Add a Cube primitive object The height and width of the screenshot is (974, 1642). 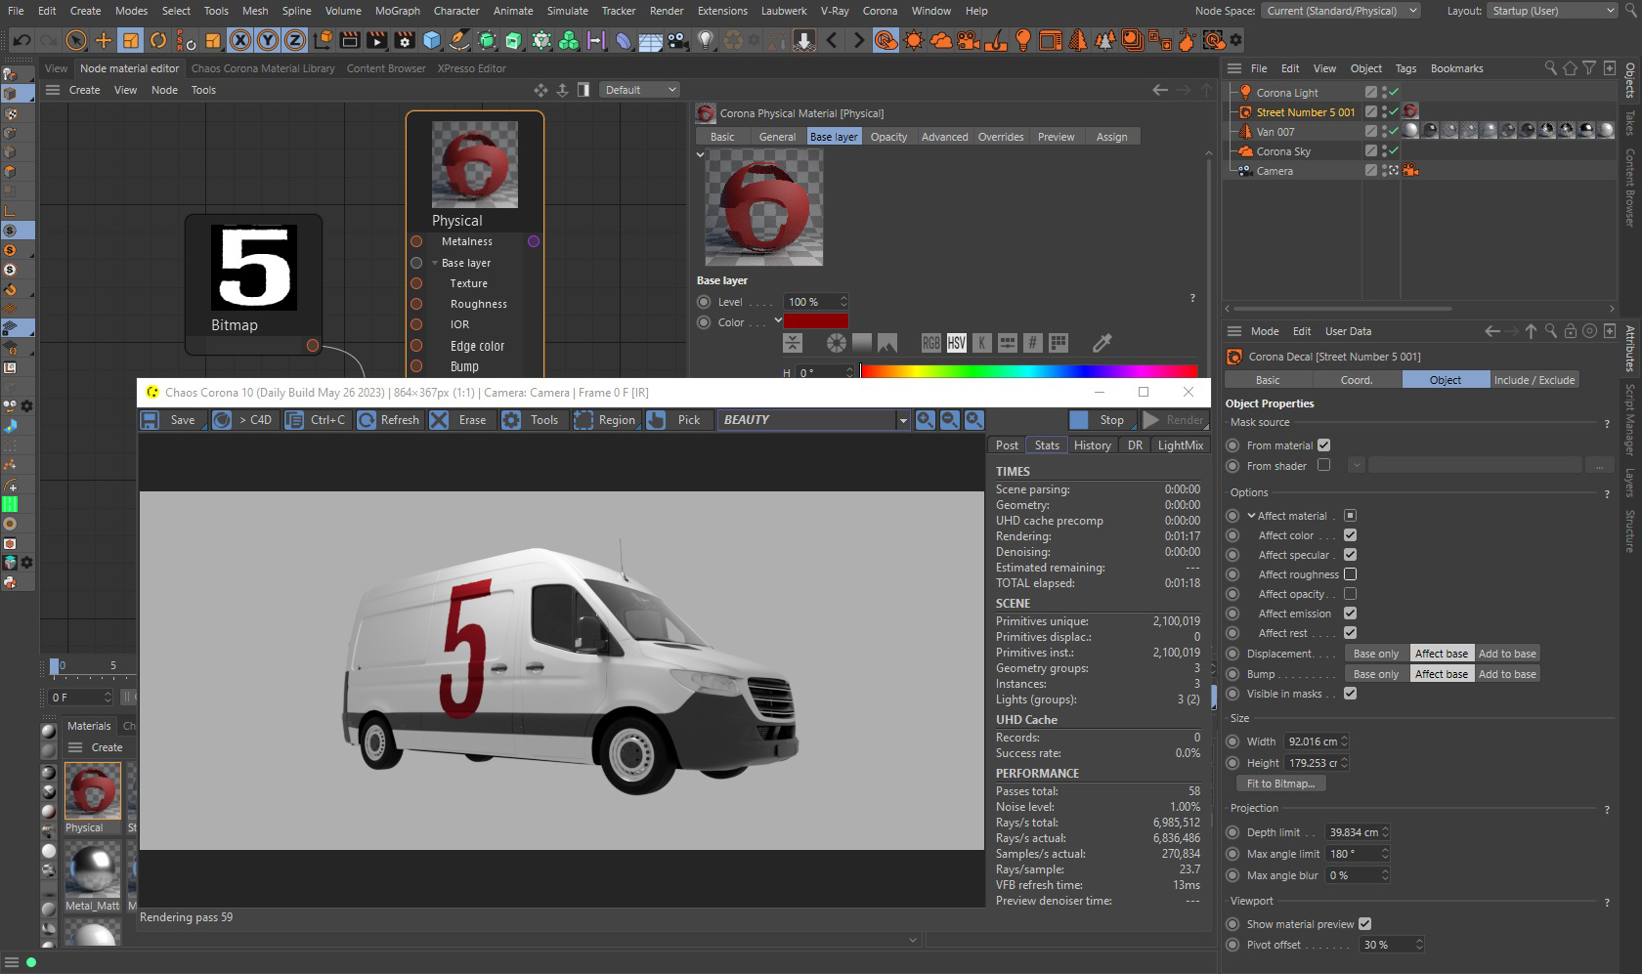[432, 41]
